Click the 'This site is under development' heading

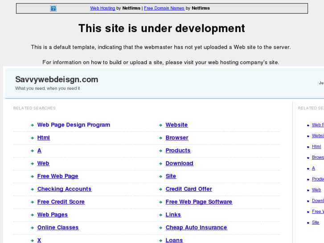pos(162,29)
